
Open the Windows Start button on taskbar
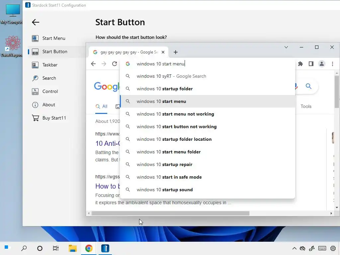click(7, 247)
